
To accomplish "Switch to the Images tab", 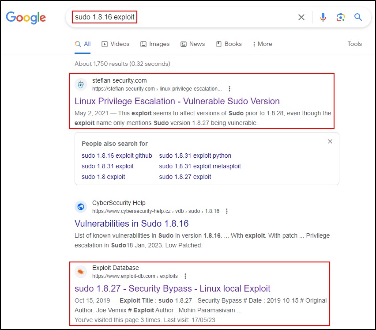I will (155, 44).
